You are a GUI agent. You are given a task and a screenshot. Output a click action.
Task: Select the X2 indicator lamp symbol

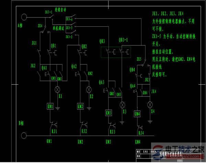(x=89, y=90)
